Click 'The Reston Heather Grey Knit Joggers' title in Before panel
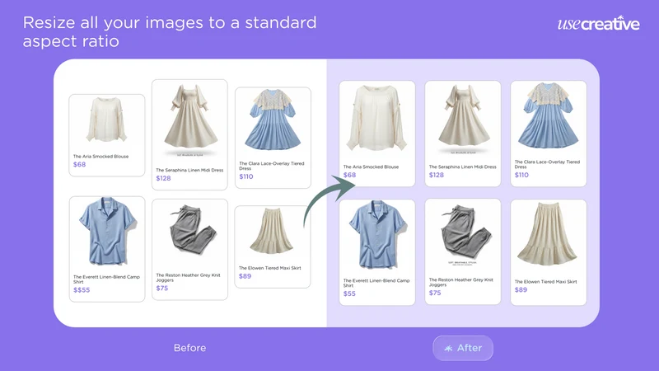This screenshot has width=659, height=371. pos(188,278)
